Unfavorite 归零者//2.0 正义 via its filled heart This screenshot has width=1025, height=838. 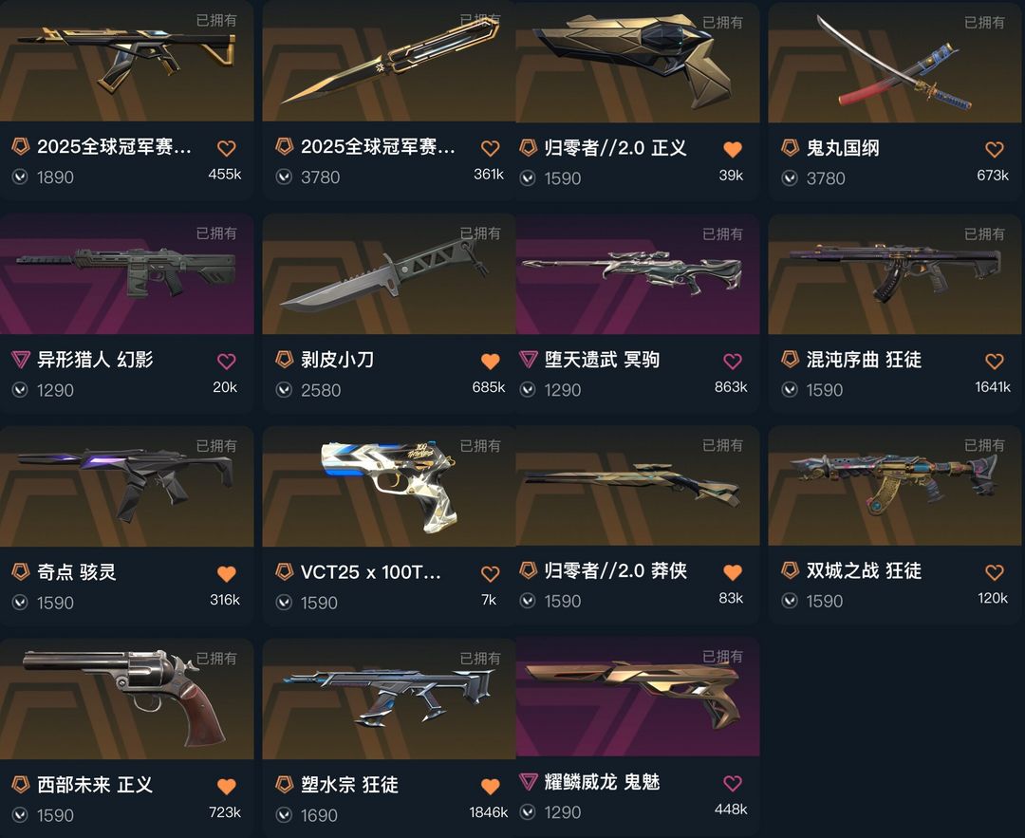[x=732, y=150]
